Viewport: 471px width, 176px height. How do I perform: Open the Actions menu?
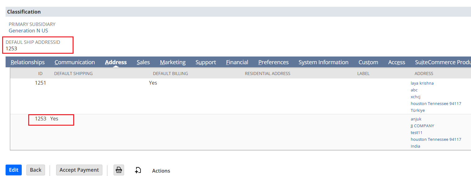pyautogui.click(x=161, y=171)
